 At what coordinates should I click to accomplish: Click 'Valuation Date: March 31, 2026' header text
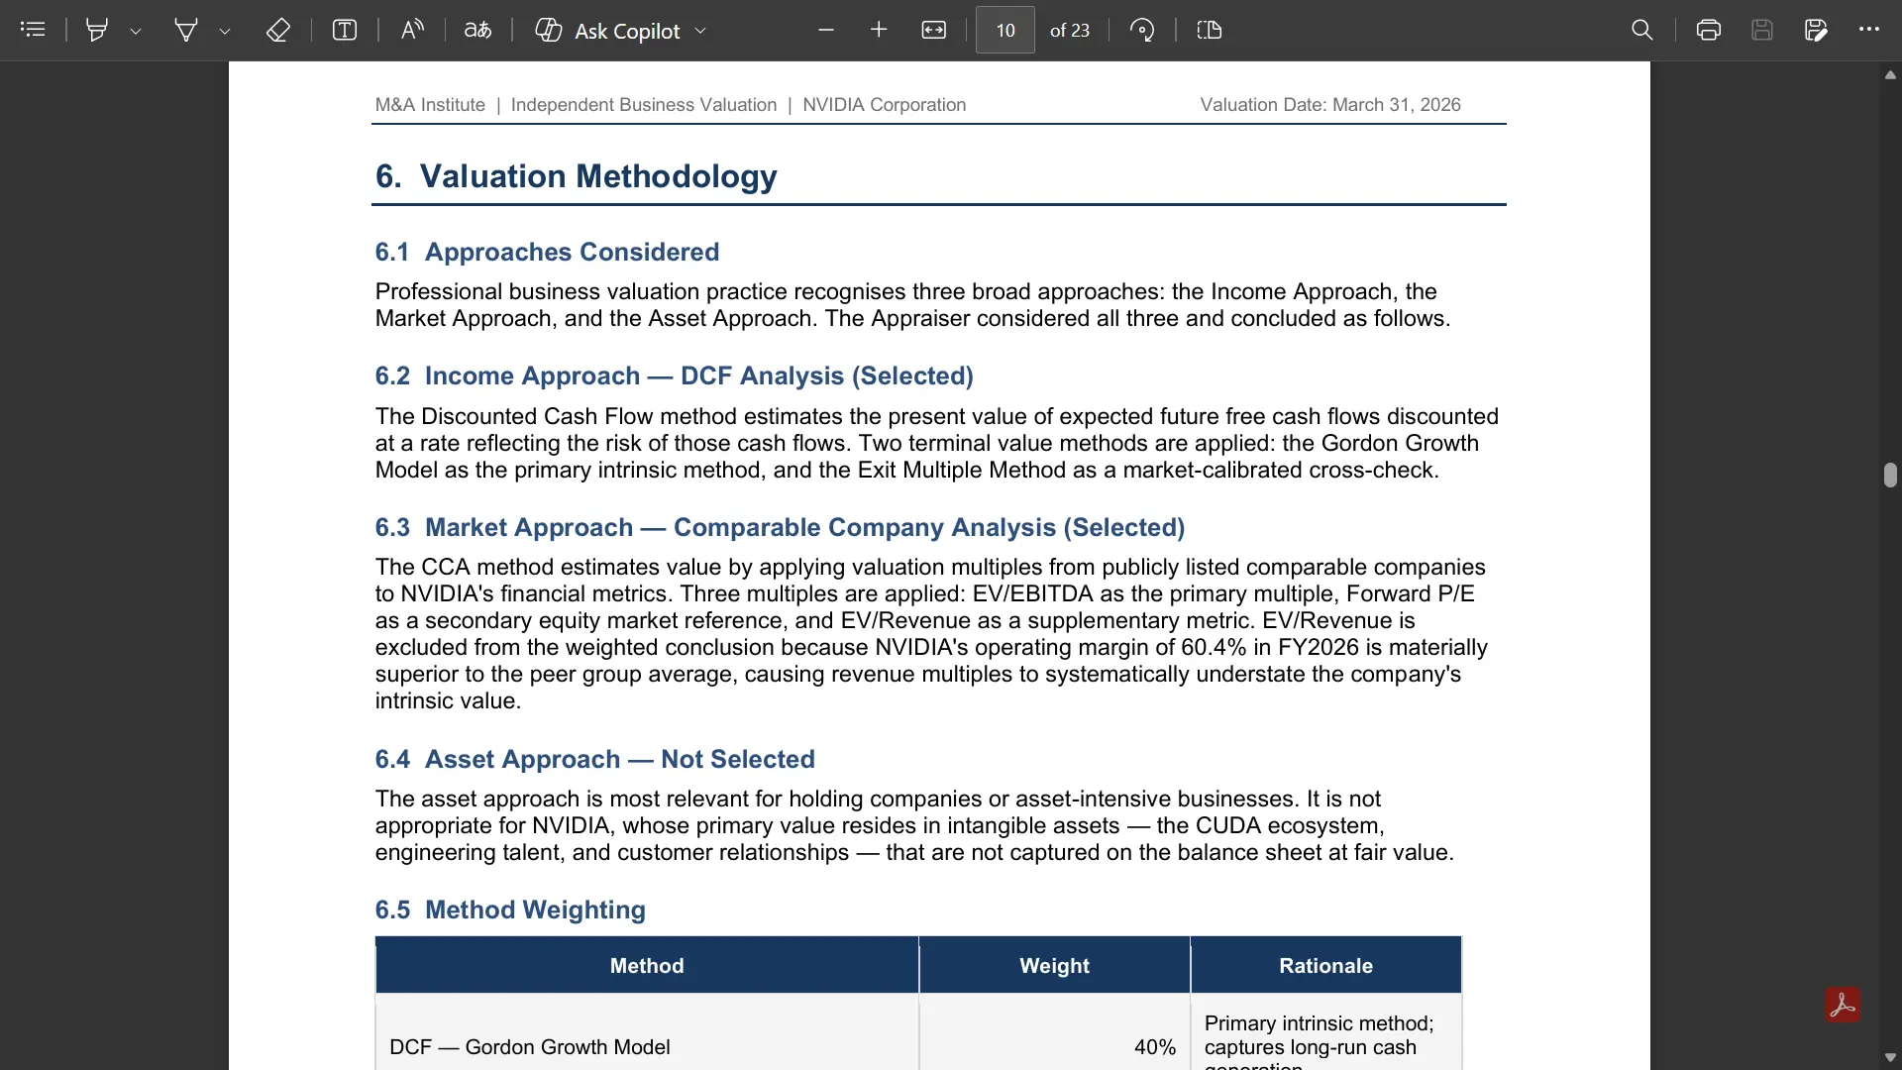coord(1330,105)
